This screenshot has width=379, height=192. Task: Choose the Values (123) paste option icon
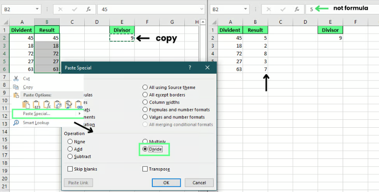tap(37, 104)
